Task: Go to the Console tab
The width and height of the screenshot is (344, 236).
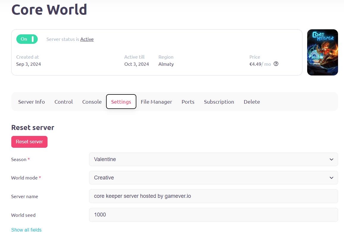Action: [92, 102]
